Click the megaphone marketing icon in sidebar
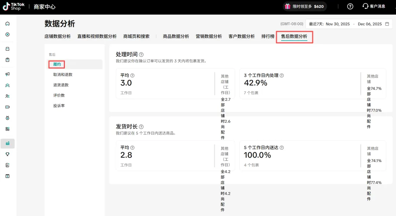The image size is (396, 216). pos(7,74)
